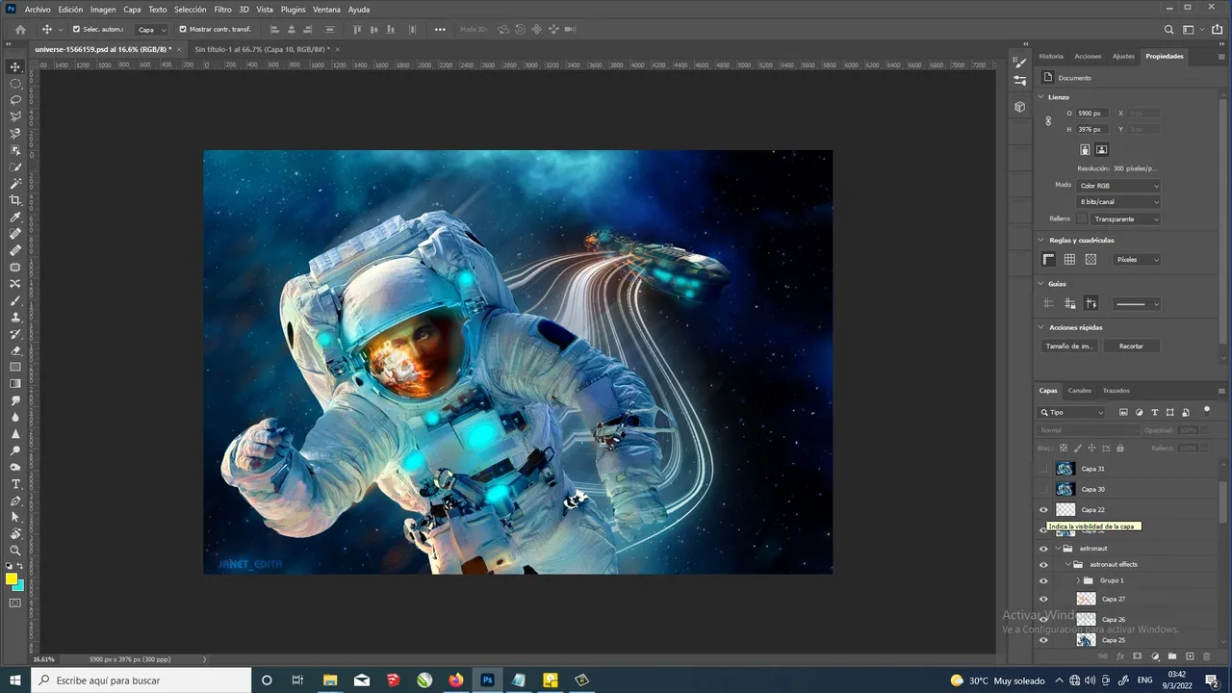Create new layer plus icon

click(1190, 656)
